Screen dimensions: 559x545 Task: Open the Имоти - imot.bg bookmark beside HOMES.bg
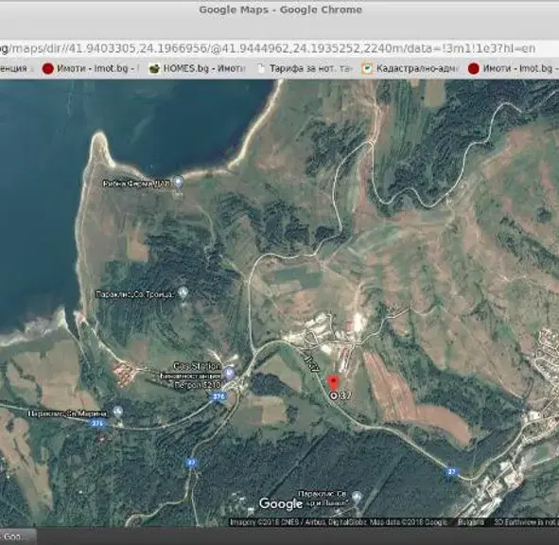(90, 68)
